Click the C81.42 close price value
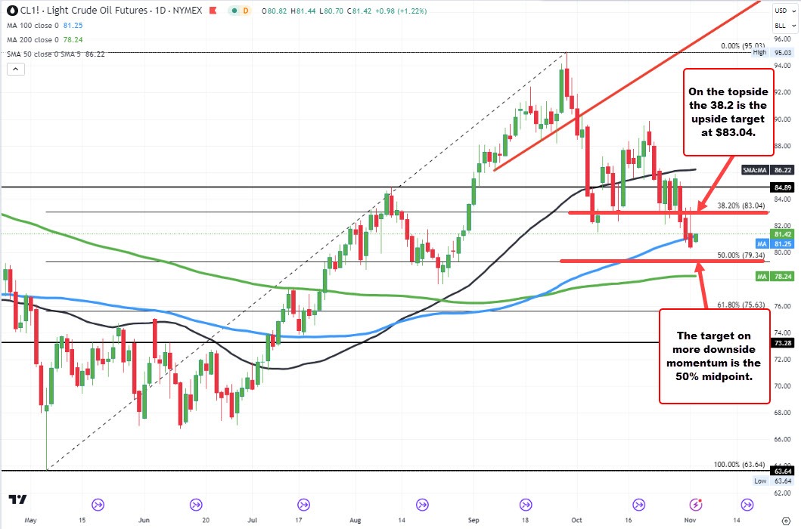The image size is (801, 529). [359, 11]
